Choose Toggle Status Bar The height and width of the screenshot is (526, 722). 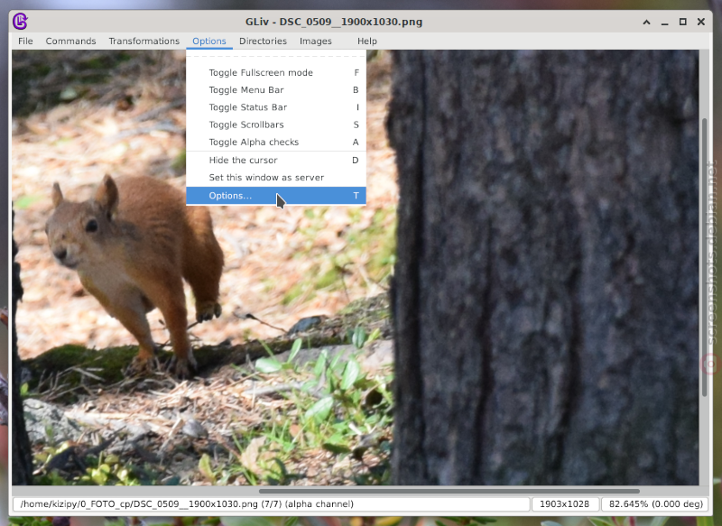coord(276,107)
